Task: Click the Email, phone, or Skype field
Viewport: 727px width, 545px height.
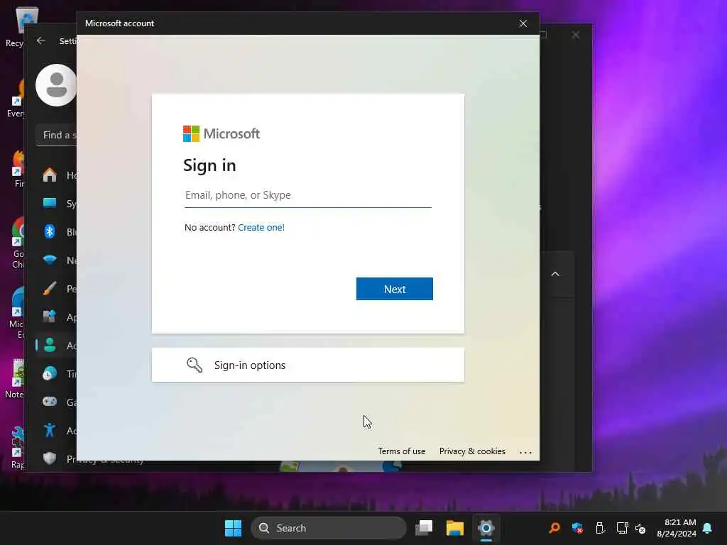Action: (x=308, y=195)
